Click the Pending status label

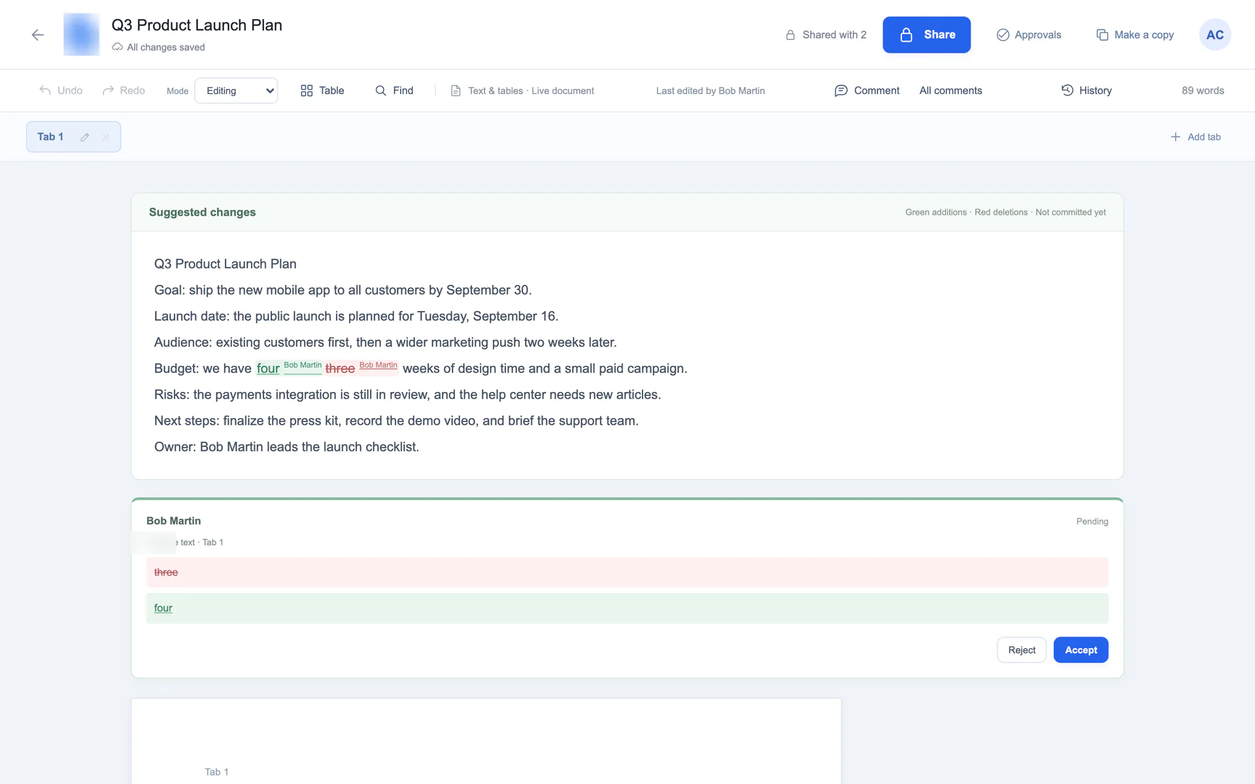pos(1092,521)
